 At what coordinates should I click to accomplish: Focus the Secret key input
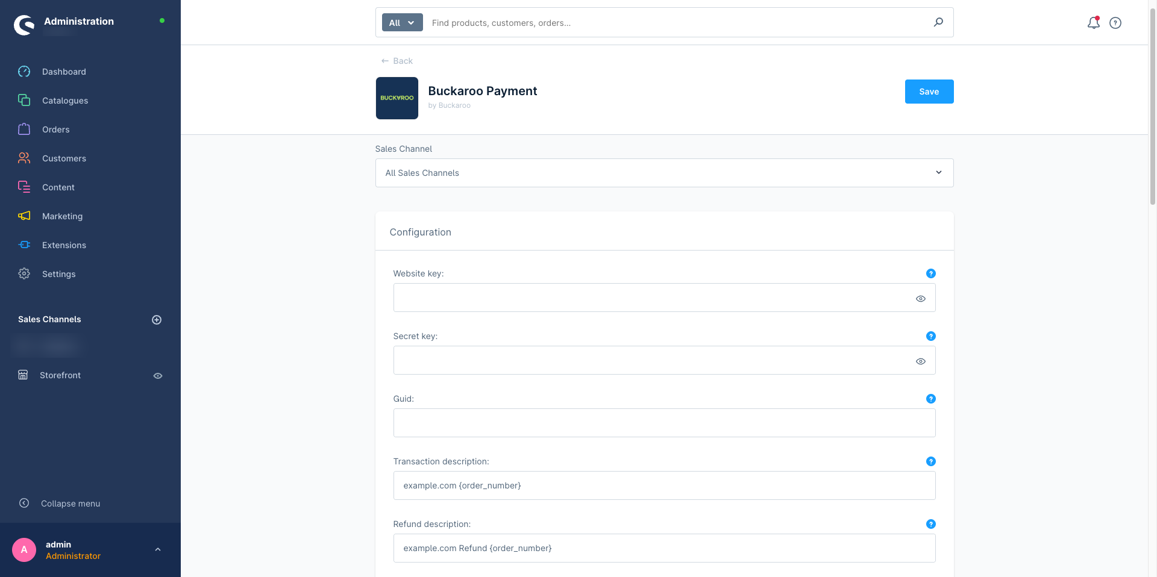point(664,360)
